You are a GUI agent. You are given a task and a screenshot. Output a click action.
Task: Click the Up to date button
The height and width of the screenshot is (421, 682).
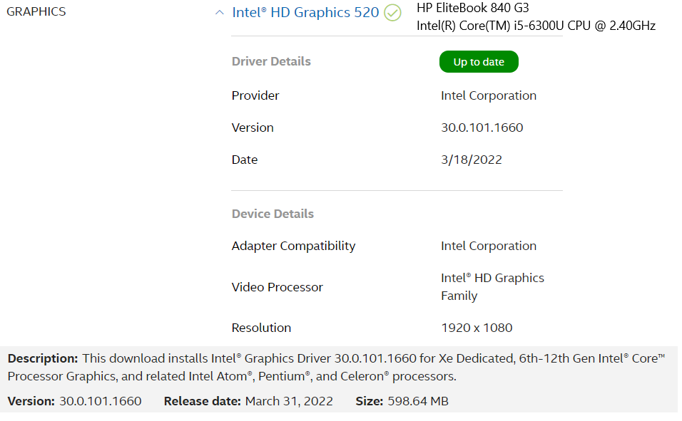click(x=479, y=62)
